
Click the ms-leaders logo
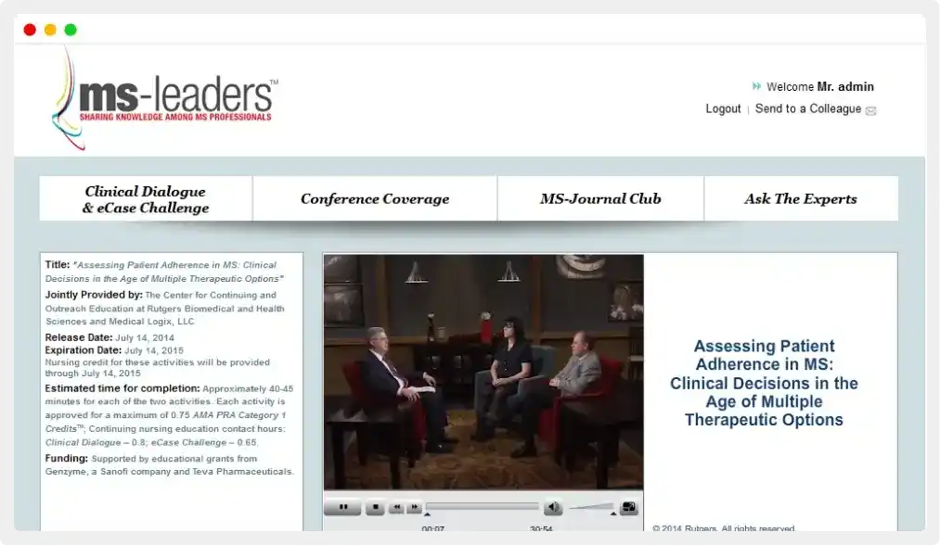pyautogui.click(x=167, y=98)
